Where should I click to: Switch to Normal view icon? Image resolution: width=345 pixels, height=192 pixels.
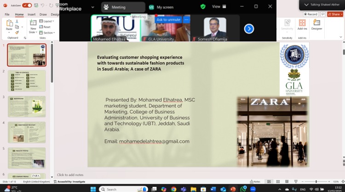pos(269,182)
